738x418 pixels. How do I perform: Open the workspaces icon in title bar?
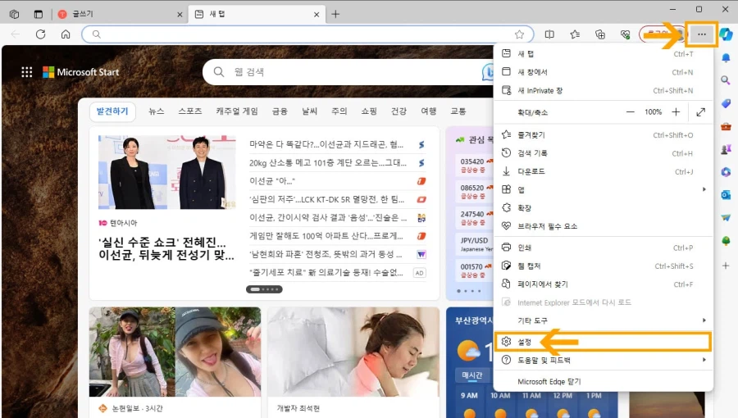(x=14, y=14)
